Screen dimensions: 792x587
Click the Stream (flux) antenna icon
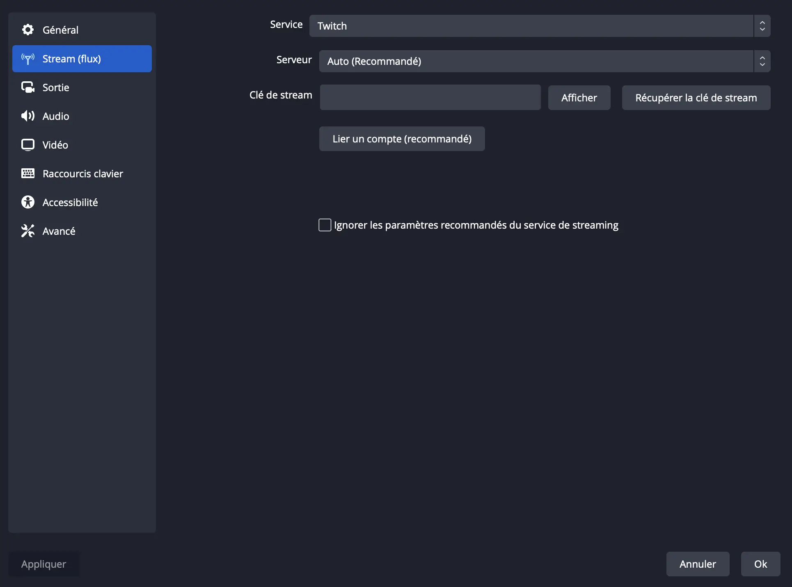pos(27,59)
